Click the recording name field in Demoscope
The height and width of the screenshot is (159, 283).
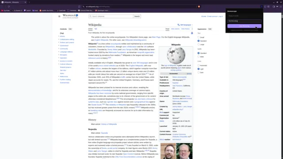point(244,21)
